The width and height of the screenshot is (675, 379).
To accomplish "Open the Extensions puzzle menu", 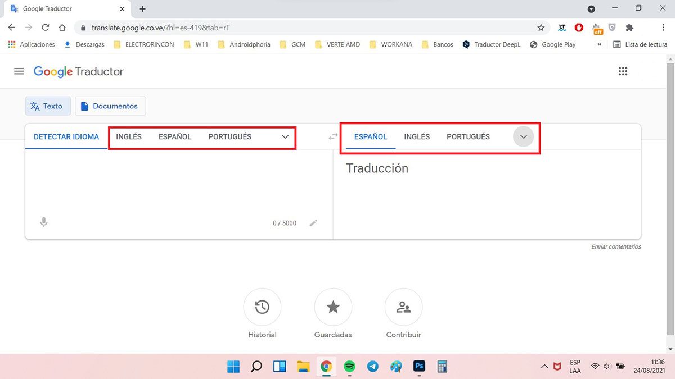I will click(629, 28).
